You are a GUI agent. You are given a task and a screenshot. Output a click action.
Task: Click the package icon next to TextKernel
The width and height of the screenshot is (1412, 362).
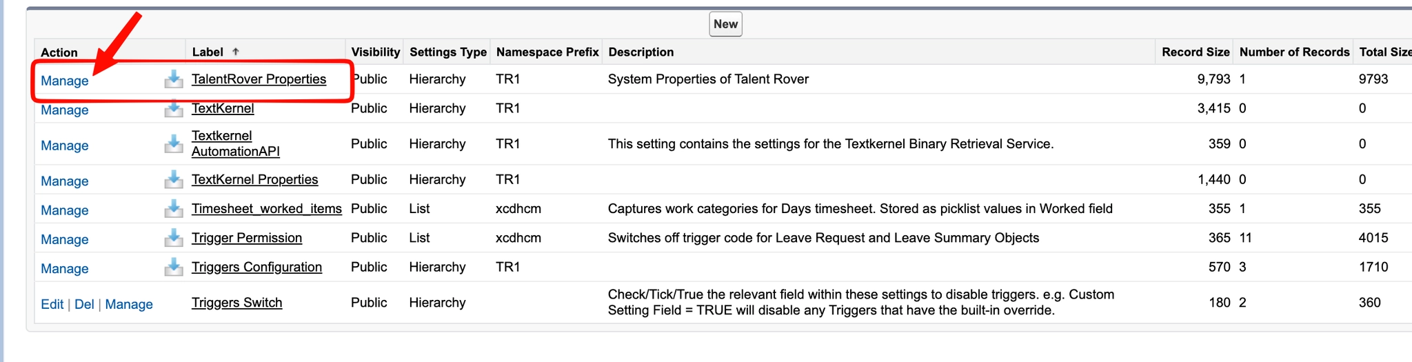click(174, 108)
